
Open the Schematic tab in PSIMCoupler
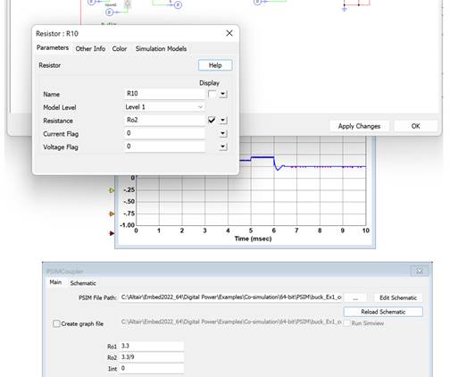tap(83, 283)
